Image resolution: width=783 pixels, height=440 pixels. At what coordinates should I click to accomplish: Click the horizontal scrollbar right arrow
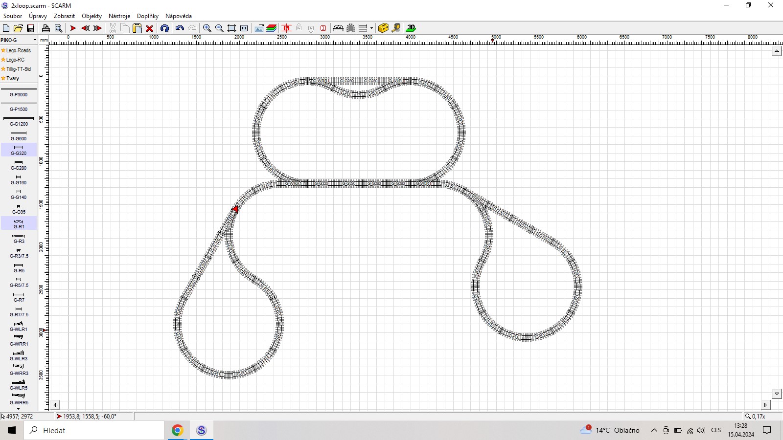(765, 405)
